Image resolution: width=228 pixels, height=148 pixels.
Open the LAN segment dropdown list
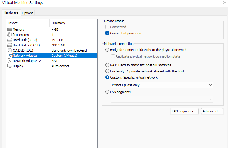(x=162, y=99)
